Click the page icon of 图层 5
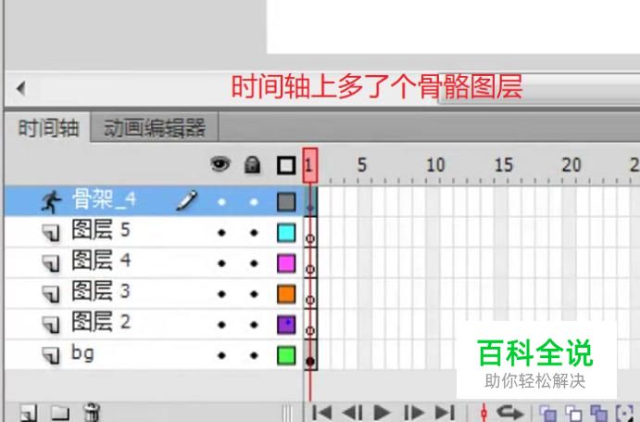This screenshot has height=422, width=640. point(52,233)
